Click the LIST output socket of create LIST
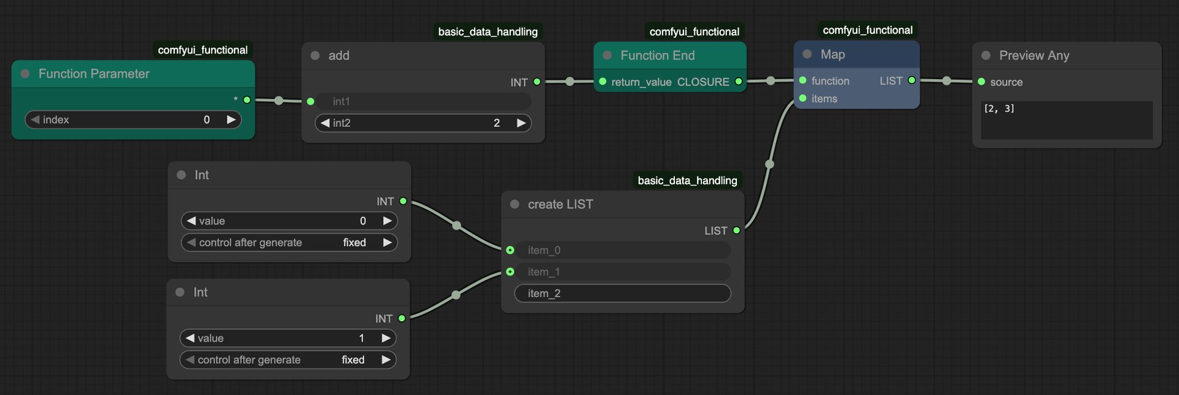The height and width of the screenshot is (395, 1179). tap(736, 231)
